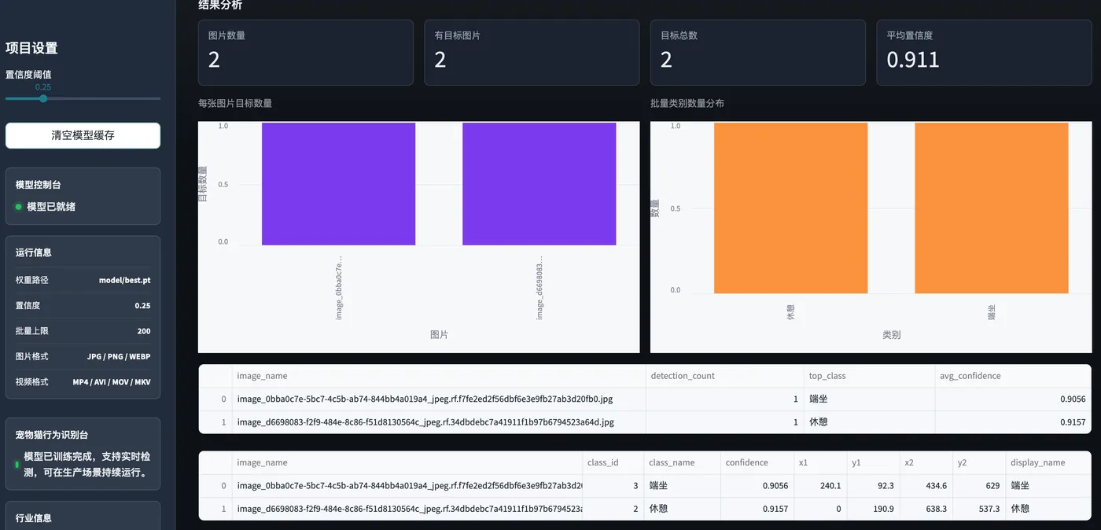Click the 批量上限 value 200
The width and height of the screenshot is (1101, 530).
(x=143, y=331)
